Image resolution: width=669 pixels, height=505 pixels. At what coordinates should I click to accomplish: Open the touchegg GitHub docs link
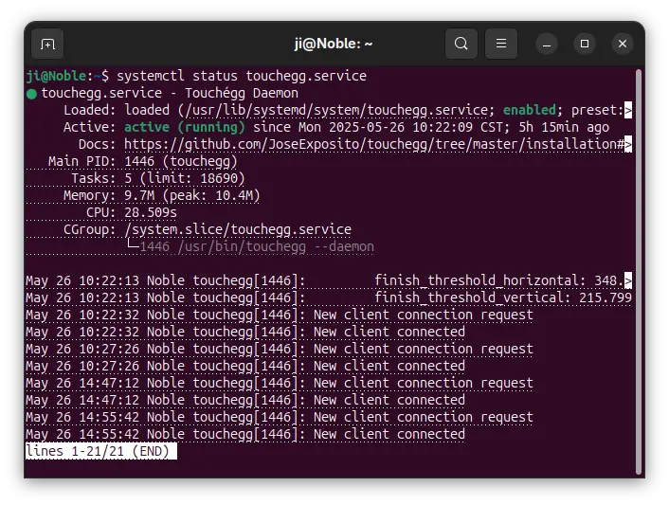click(374, 144)
